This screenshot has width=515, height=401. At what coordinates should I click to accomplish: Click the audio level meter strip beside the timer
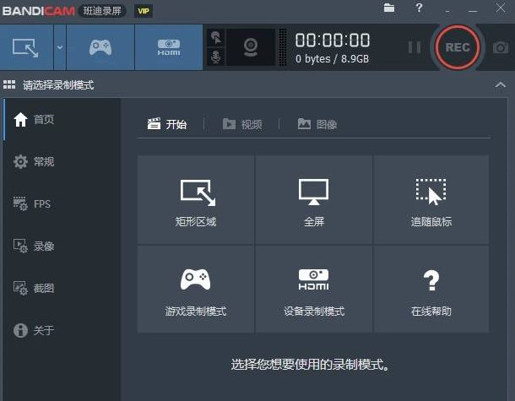(283, 47)
